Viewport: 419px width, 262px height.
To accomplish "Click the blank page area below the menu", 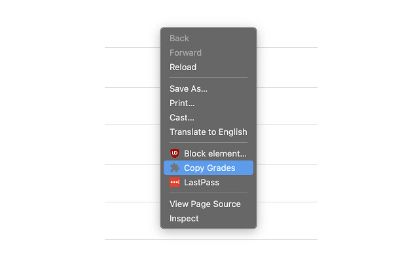I will pyautogui.click(x=208, y=249).
